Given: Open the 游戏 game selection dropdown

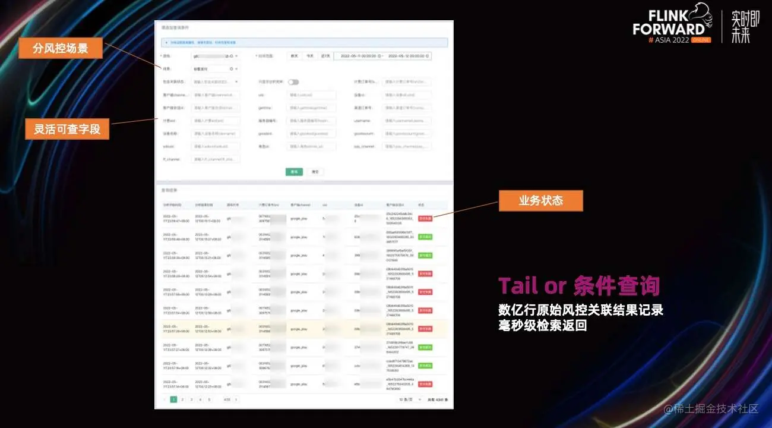Looking at the screenshot, I should pos(215,56).
